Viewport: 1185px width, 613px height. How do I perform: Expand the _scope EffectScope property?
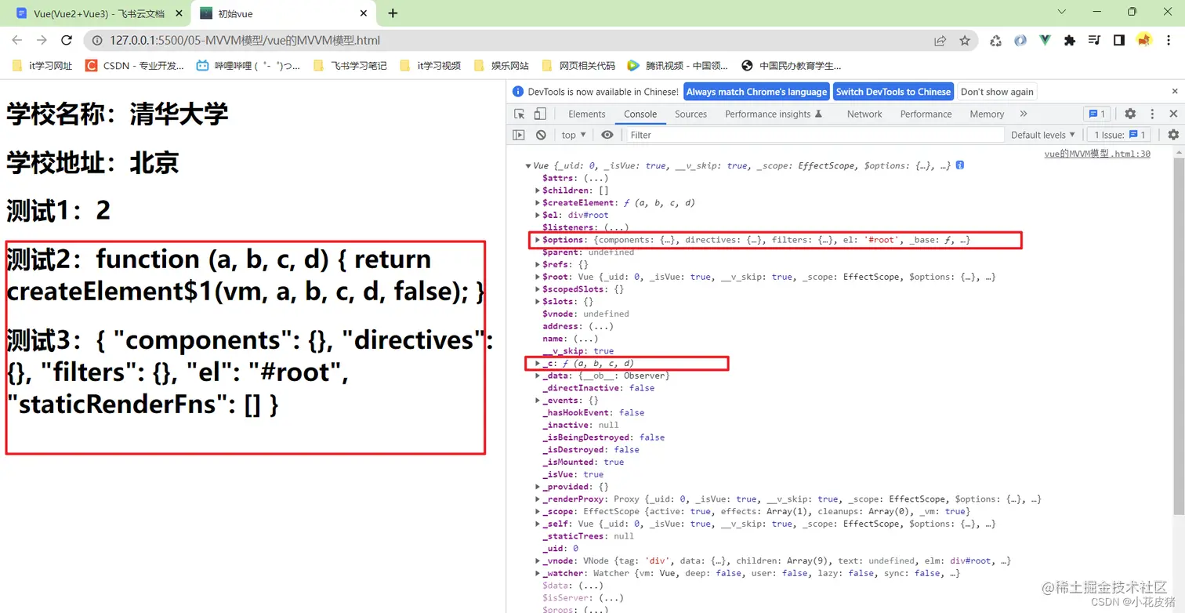538,511
